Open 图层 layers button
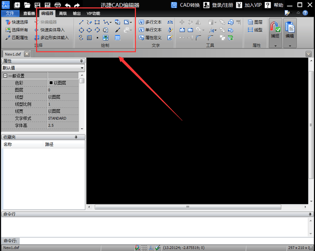Image resolution: width=315 pixels, height=251 pixels. [255, 22]
